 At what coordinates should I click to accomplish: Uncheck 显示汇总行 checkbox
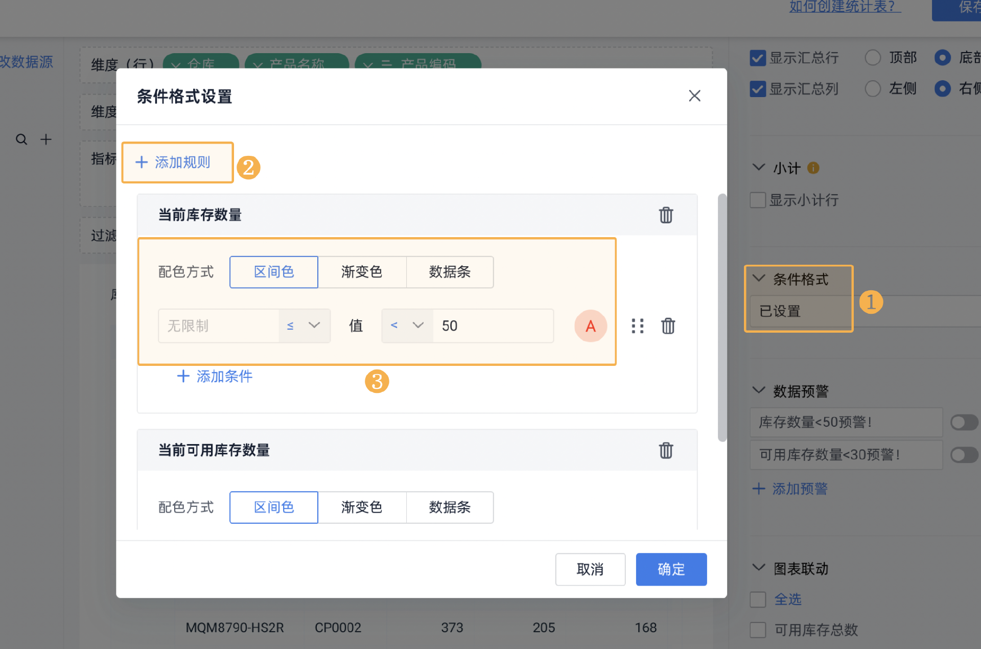click(x=757, y=58)
